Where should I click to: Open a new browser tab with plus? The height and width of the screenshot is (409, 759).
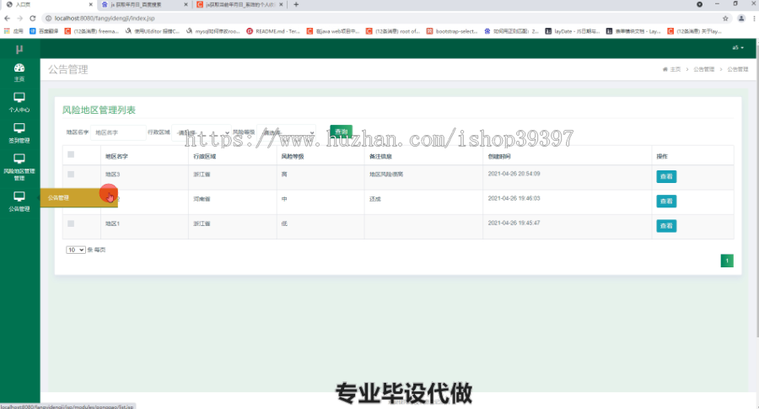click(x=296, y=4)
